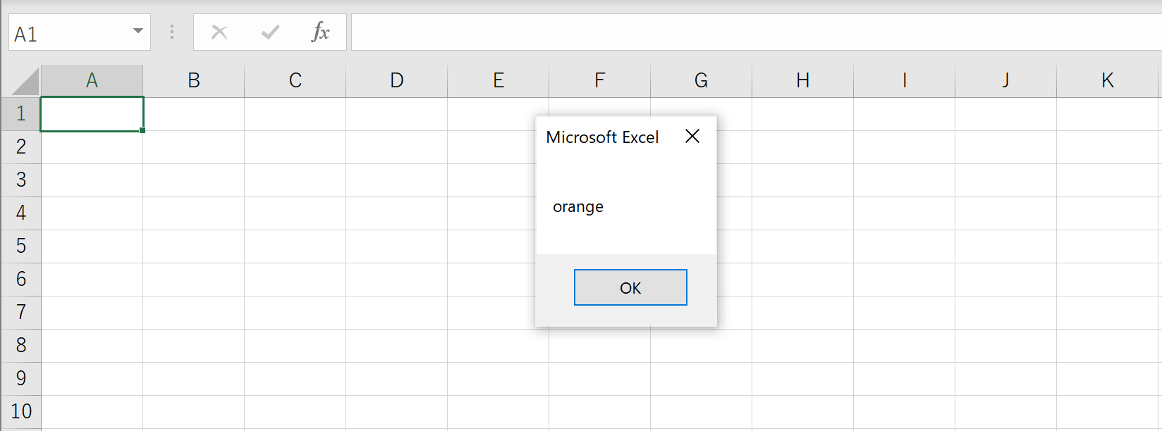This screenshot has height=431, width=1162.
Task: Open Insert Function fx icon
Action: [x=321, y=32]
